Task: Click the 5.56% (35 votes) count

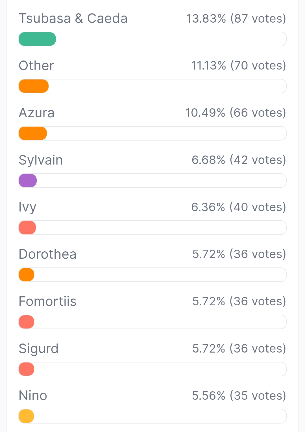Action: coord(239,396)
